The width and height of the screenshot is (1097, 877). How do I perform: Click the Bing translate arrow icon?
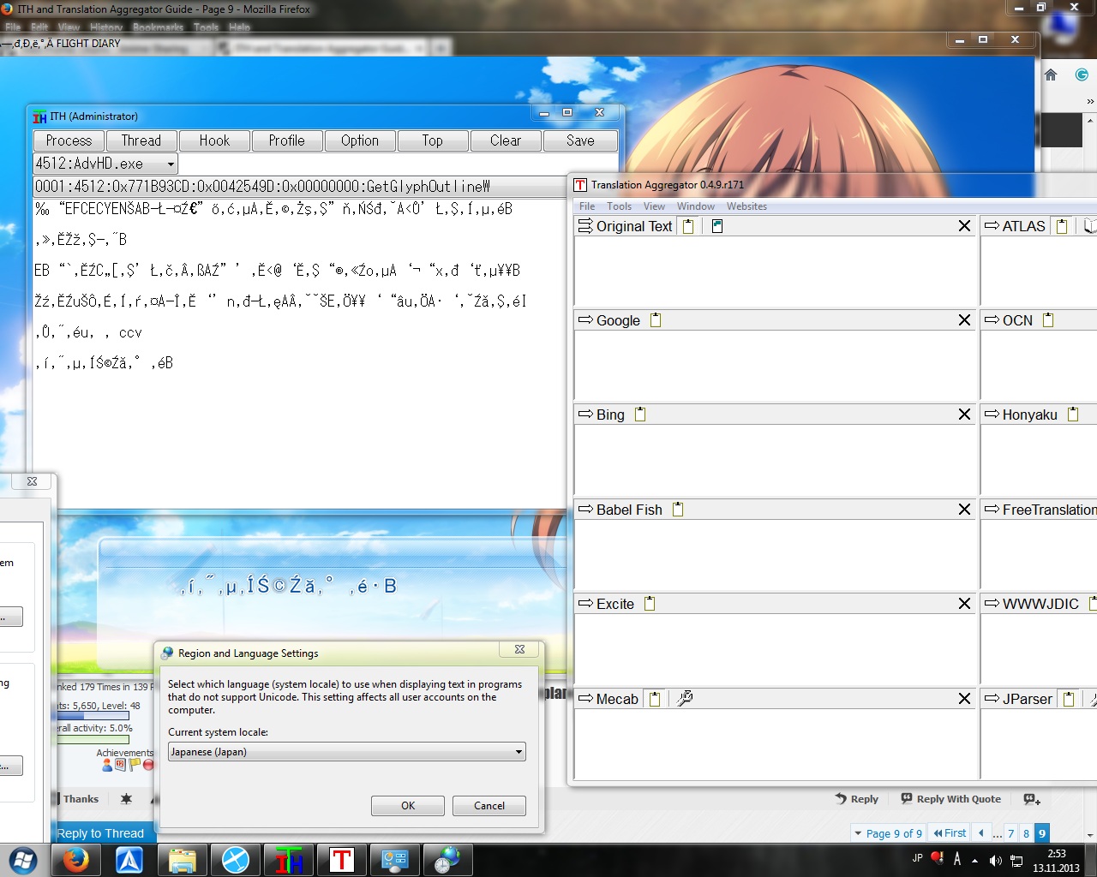585,415
